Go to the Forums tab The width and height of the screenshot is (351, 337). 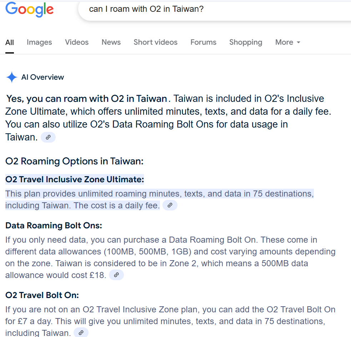[203, 42]
